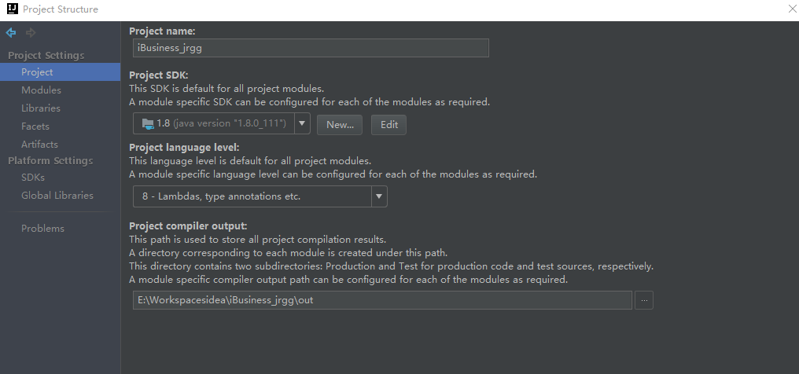799x374 pixels.
Task: Click the 'Project name:' label
Action: [162, 31]
